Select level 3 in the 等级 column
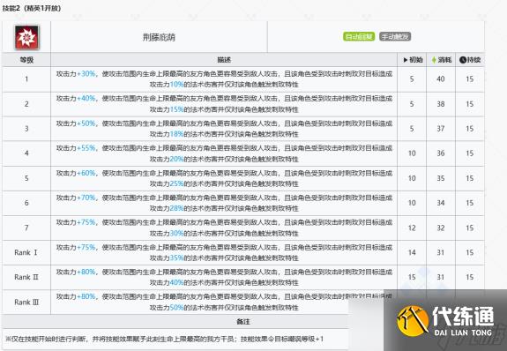Image resolution: width=507 pixels, height=351 pixels. click(x=26, y=129)
